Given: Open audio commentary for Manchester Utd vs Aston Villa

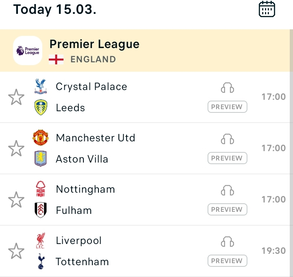Looking at the screenshot, I should (227, 139).
